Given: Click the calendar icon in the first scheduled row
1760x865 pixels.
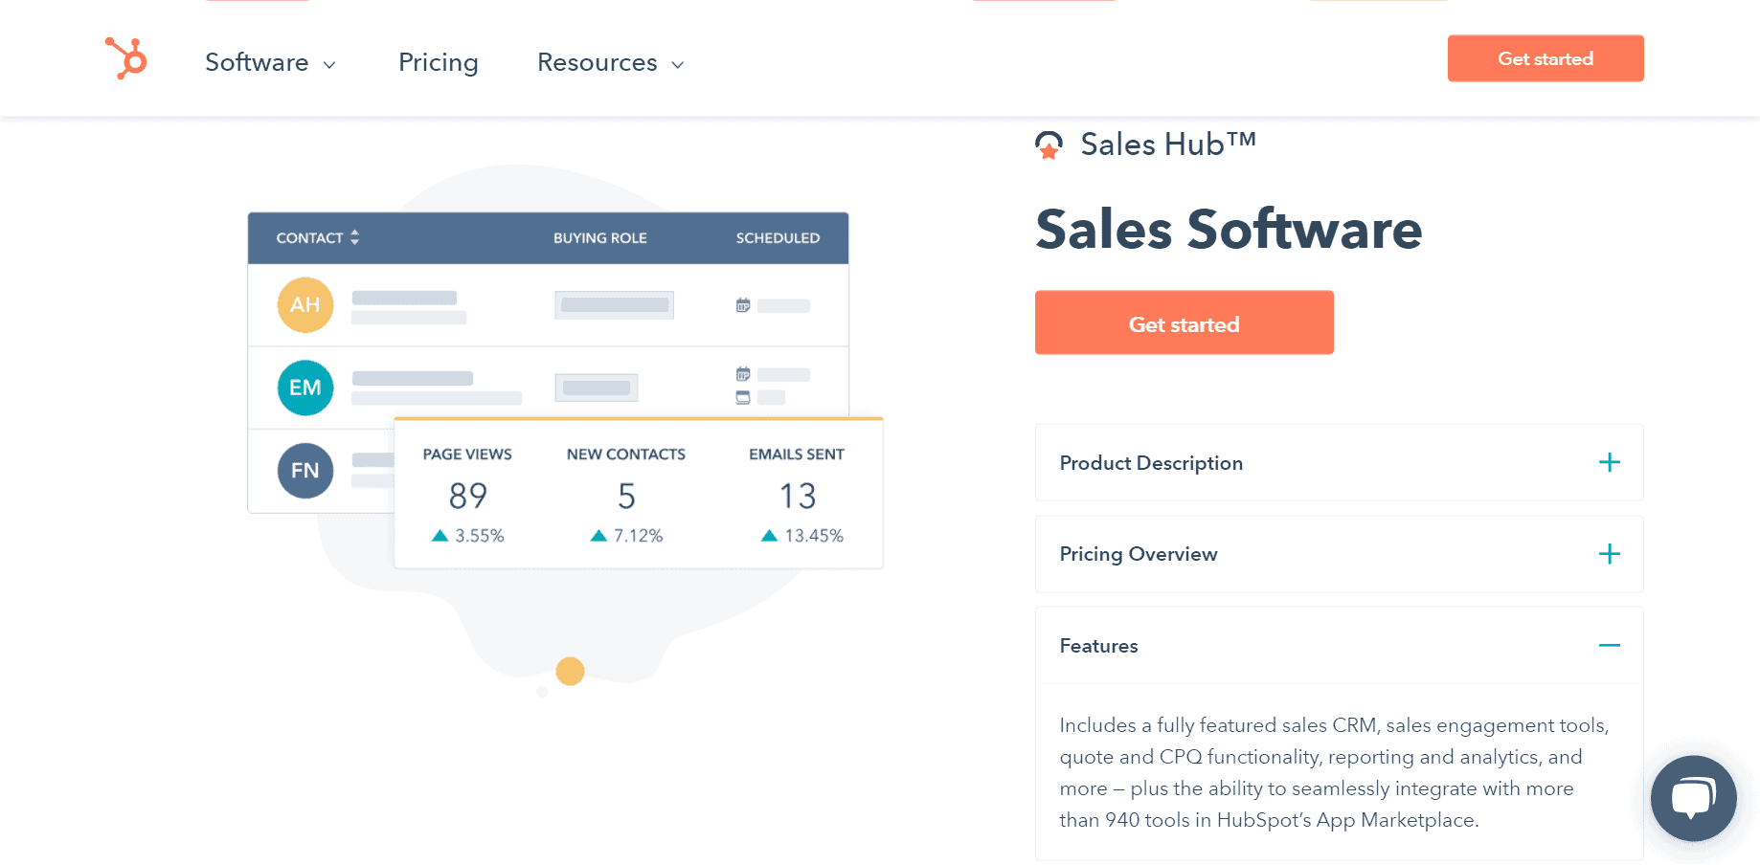Looking at the screenshot, I should pos(742,304).
